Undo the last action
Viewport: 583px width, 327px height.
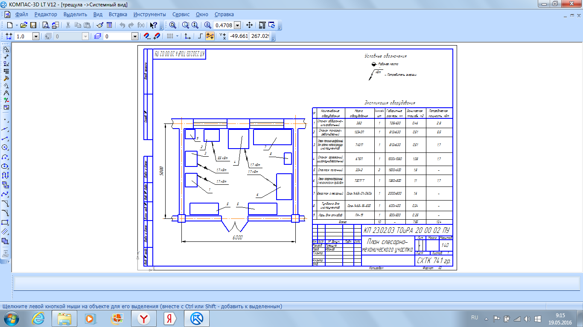coord(122,25)
